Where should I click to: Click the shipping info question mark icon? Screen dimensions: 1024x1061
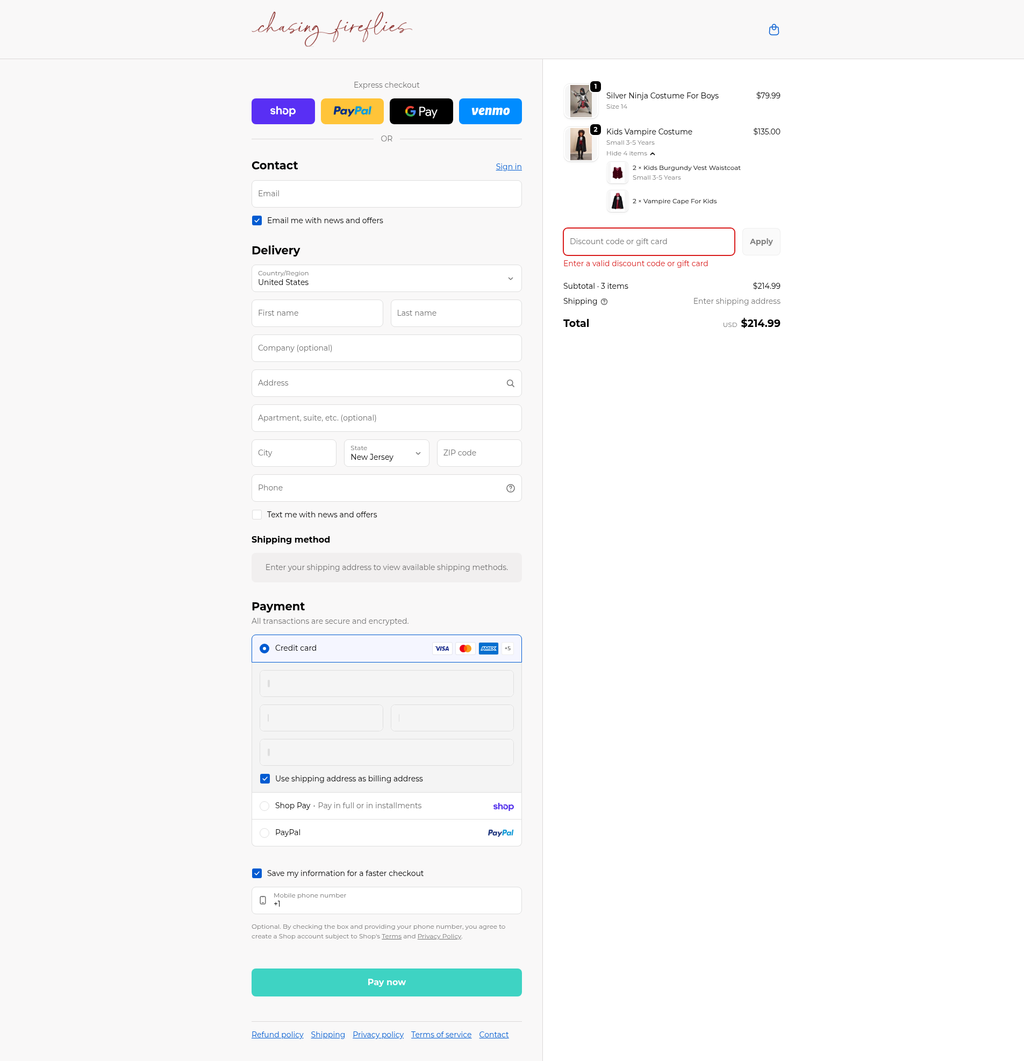click(x=604, y=302)
